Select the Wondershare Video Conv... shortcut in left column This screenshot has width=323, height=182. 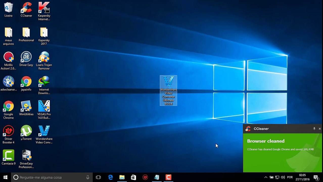point(44,135)
